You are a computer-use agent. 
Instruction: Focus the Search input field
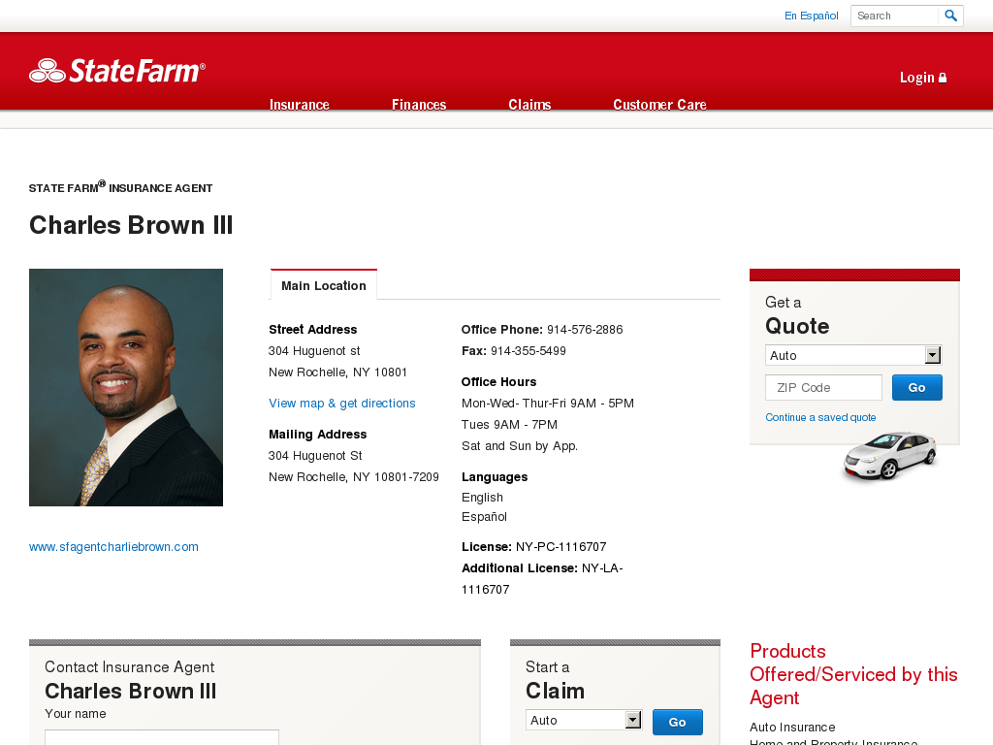pyautogui.click(x=893, y=16)
